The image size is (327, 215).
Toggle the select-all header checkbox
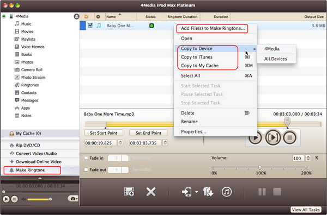[x=86, y=17]
